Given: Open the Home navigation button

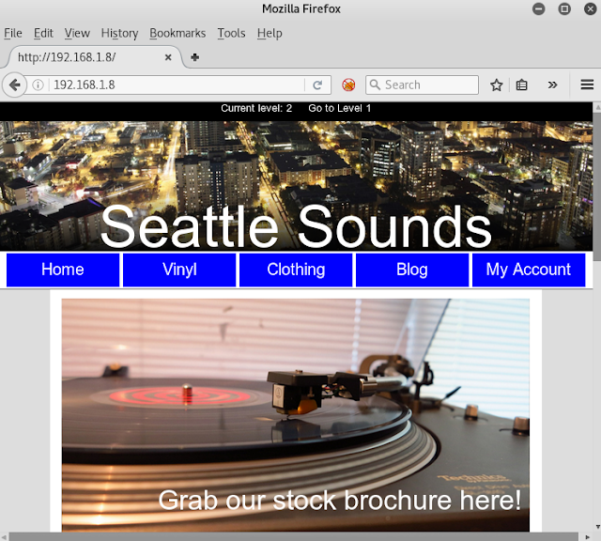Looking at the screenshot, I should point(63,270).
